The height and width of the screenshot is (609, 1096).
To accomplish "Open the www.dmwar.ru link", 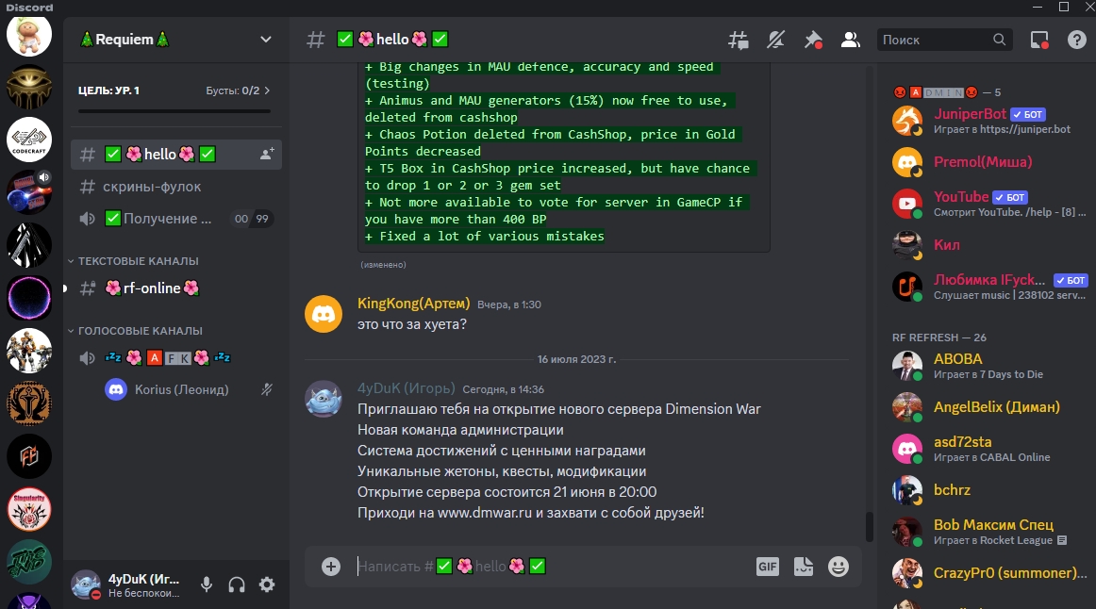I will [485, 513].
